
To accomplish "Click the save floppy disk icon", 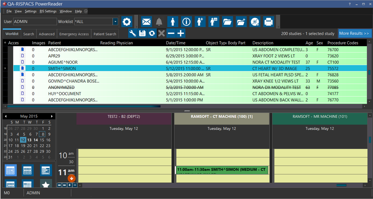I will click(142, 33).
